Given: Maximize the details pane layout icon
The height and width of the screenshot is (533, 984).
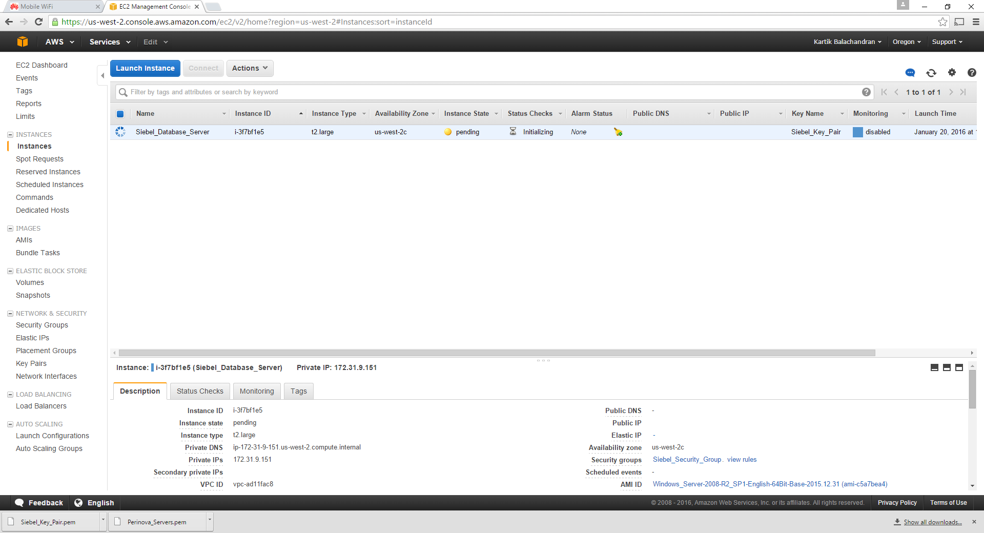Looking at the screenshot, I should tap(959, 367).
